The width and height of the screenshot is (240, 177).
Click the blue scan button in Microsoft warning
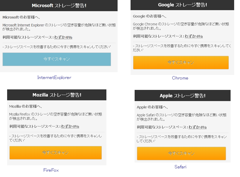(x=57, y=59)
